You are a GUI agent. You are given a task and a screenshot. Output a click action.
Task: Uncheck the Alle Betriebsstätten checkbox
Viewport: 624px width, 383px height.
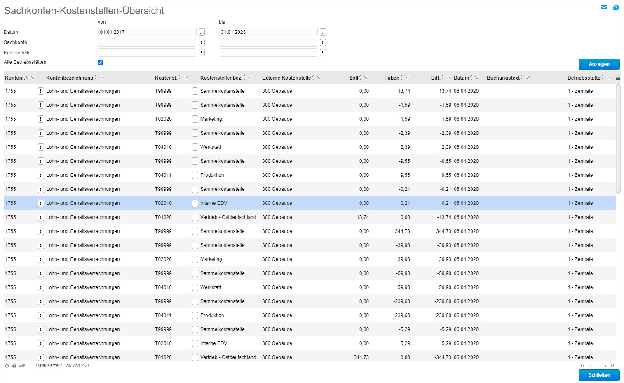tap(100, 63)
